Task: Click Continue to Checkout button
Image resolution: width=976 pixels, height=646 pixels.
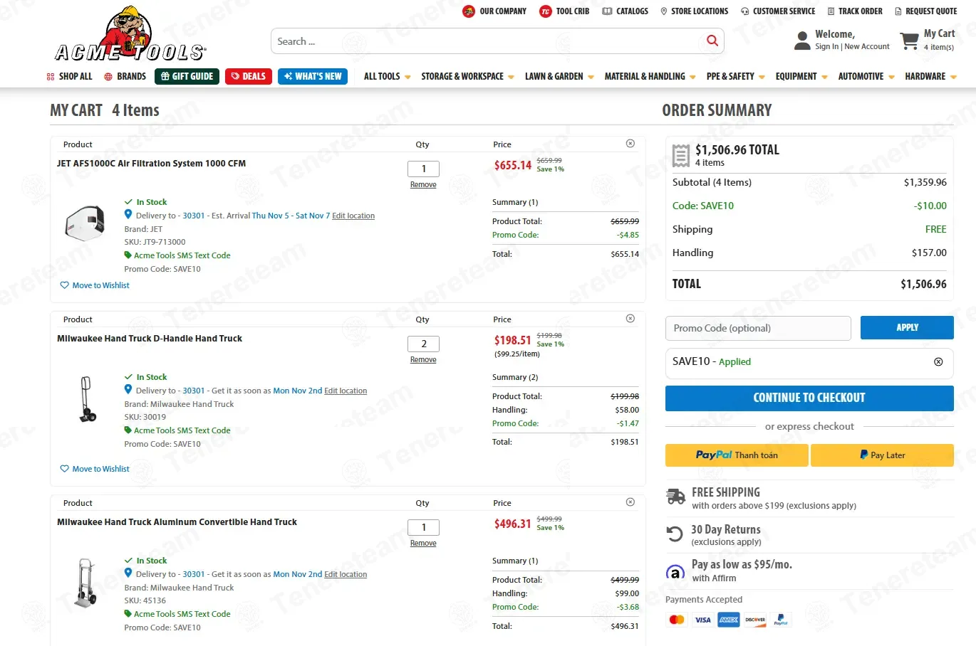Action: (x=809, y=398)
